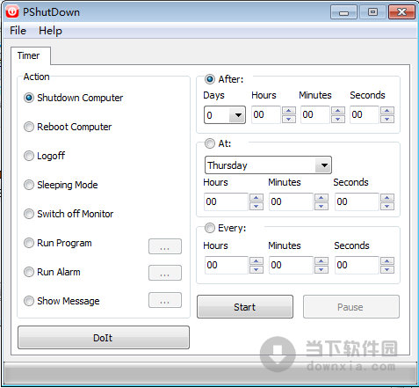Viewport: 419px width, 388px height.
Task: Open alarm settings next to Run Alarm
Action: point(165,273)
